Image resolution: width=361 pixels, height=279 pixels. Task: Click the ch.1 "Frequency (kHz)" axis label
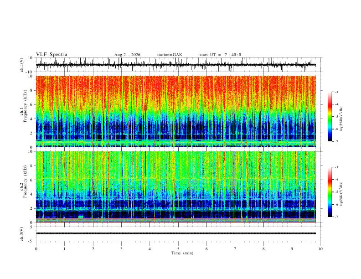click(25, 106)
